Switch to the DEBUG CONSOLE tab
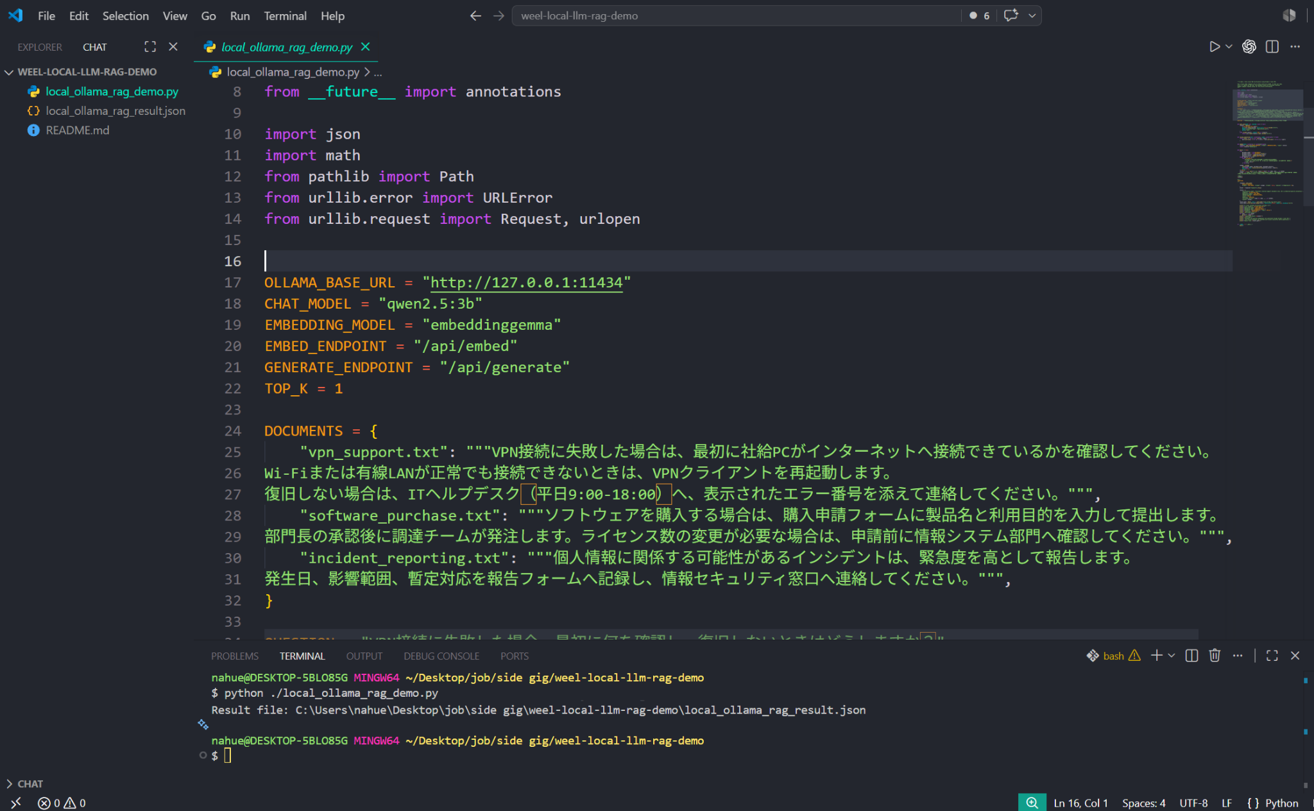The image size is (1314, 811). [441, 656]
